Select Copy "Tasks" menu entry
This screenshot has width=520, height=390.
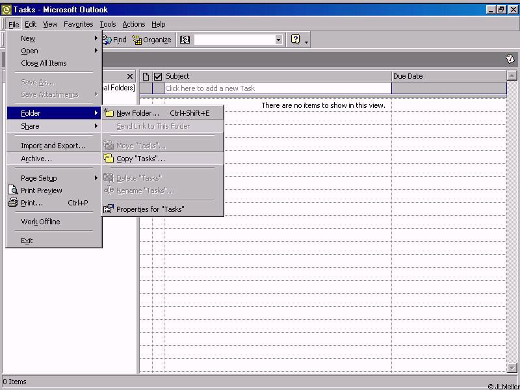point(140,159)
